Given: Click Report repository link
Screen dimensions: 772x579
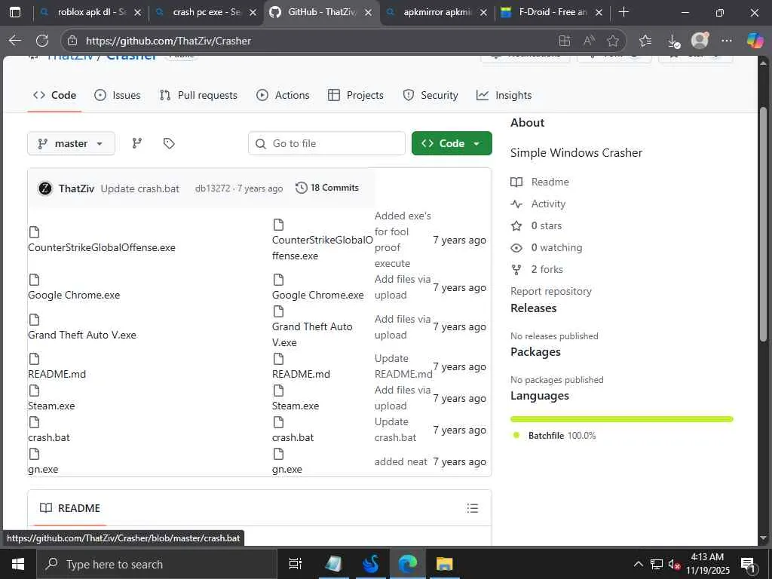Looking at the screenshot, I should pyautogui.click(x=551, y=291).
